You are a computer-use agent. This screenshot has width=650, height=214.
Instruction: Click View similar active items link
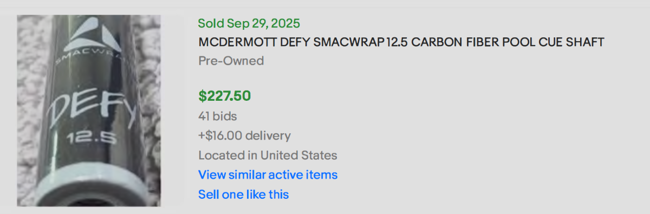[x=268, y=175]
